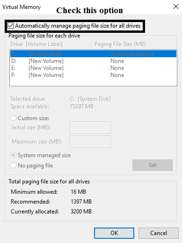Click the 'None' value for drive F:
Screen dimensions: 182x243
pos(117,75)
